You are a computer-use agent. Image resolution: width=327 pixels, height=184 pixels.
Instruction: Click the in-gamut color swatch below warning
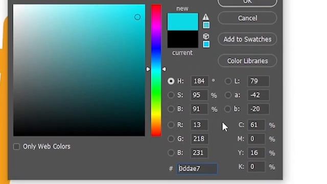(206, 25)
